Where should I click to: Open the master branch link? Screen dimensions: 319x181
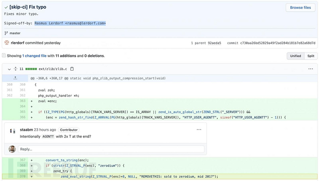[15, 33]
